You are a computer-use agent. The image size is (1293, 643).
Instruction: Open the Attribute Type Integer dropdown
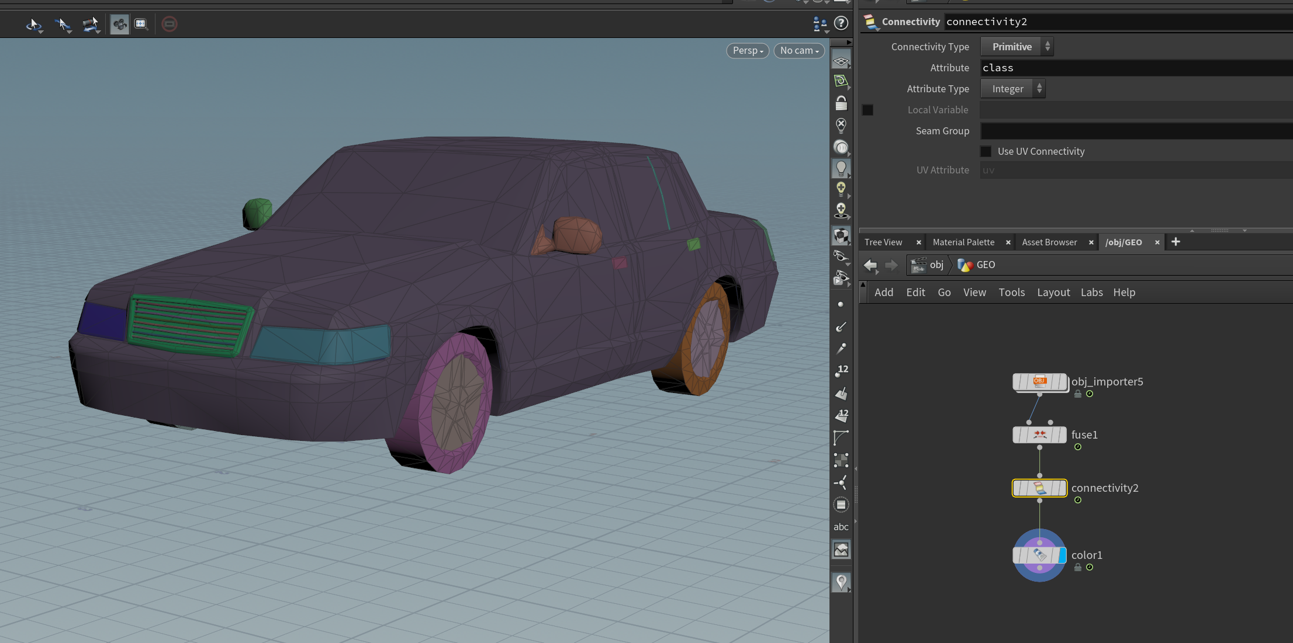(x=1012, y=89)
